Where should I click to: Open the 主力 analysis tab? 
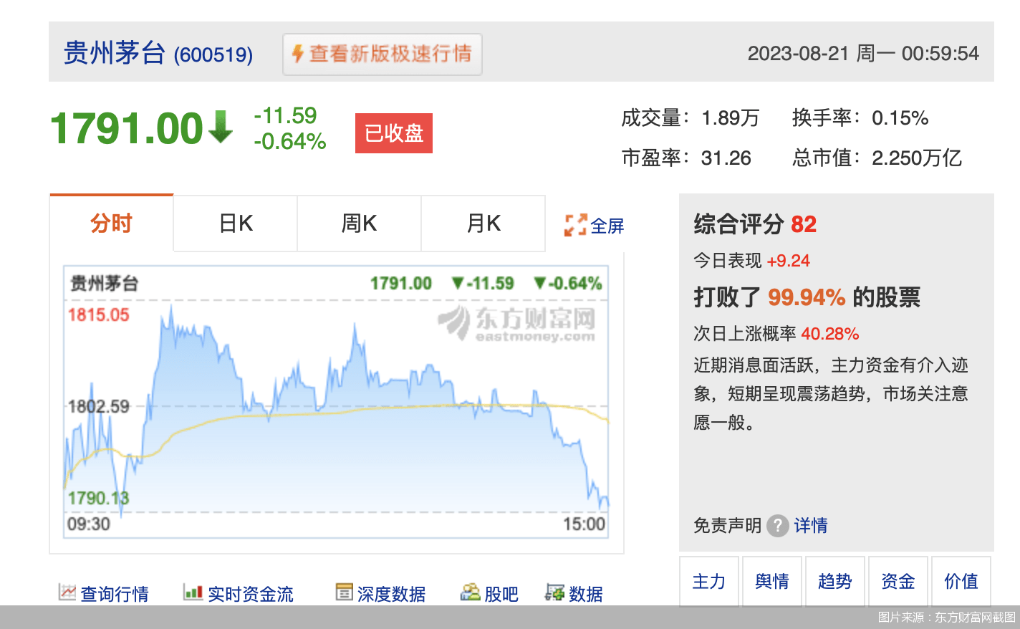coord(709,581)
